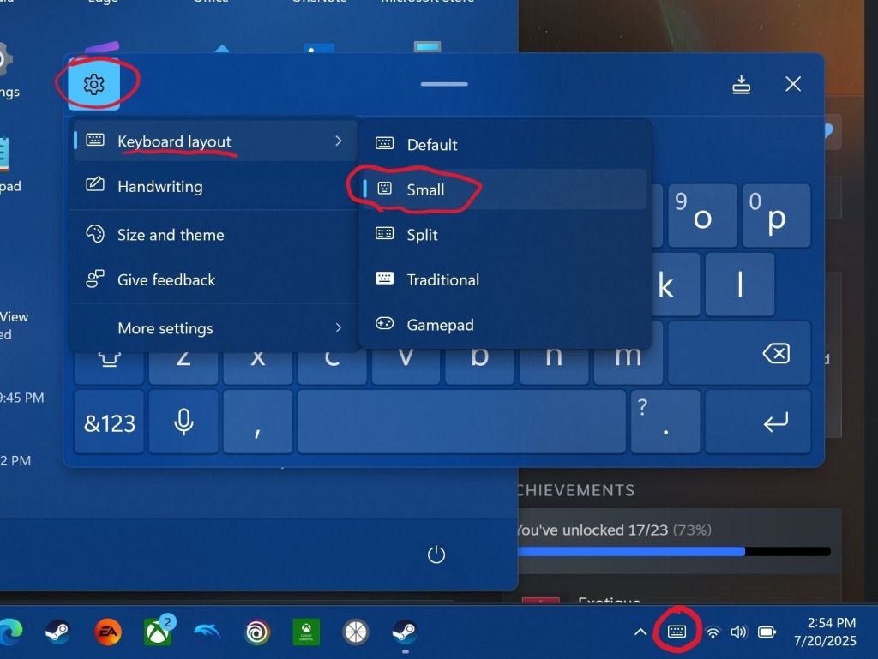Click the keyboard drag handle bar
Viewport: 878px width, 659px height.
444,84
